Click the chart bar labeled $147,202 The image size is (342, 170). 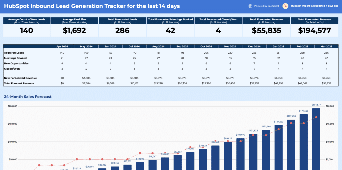tap(278, 148)
